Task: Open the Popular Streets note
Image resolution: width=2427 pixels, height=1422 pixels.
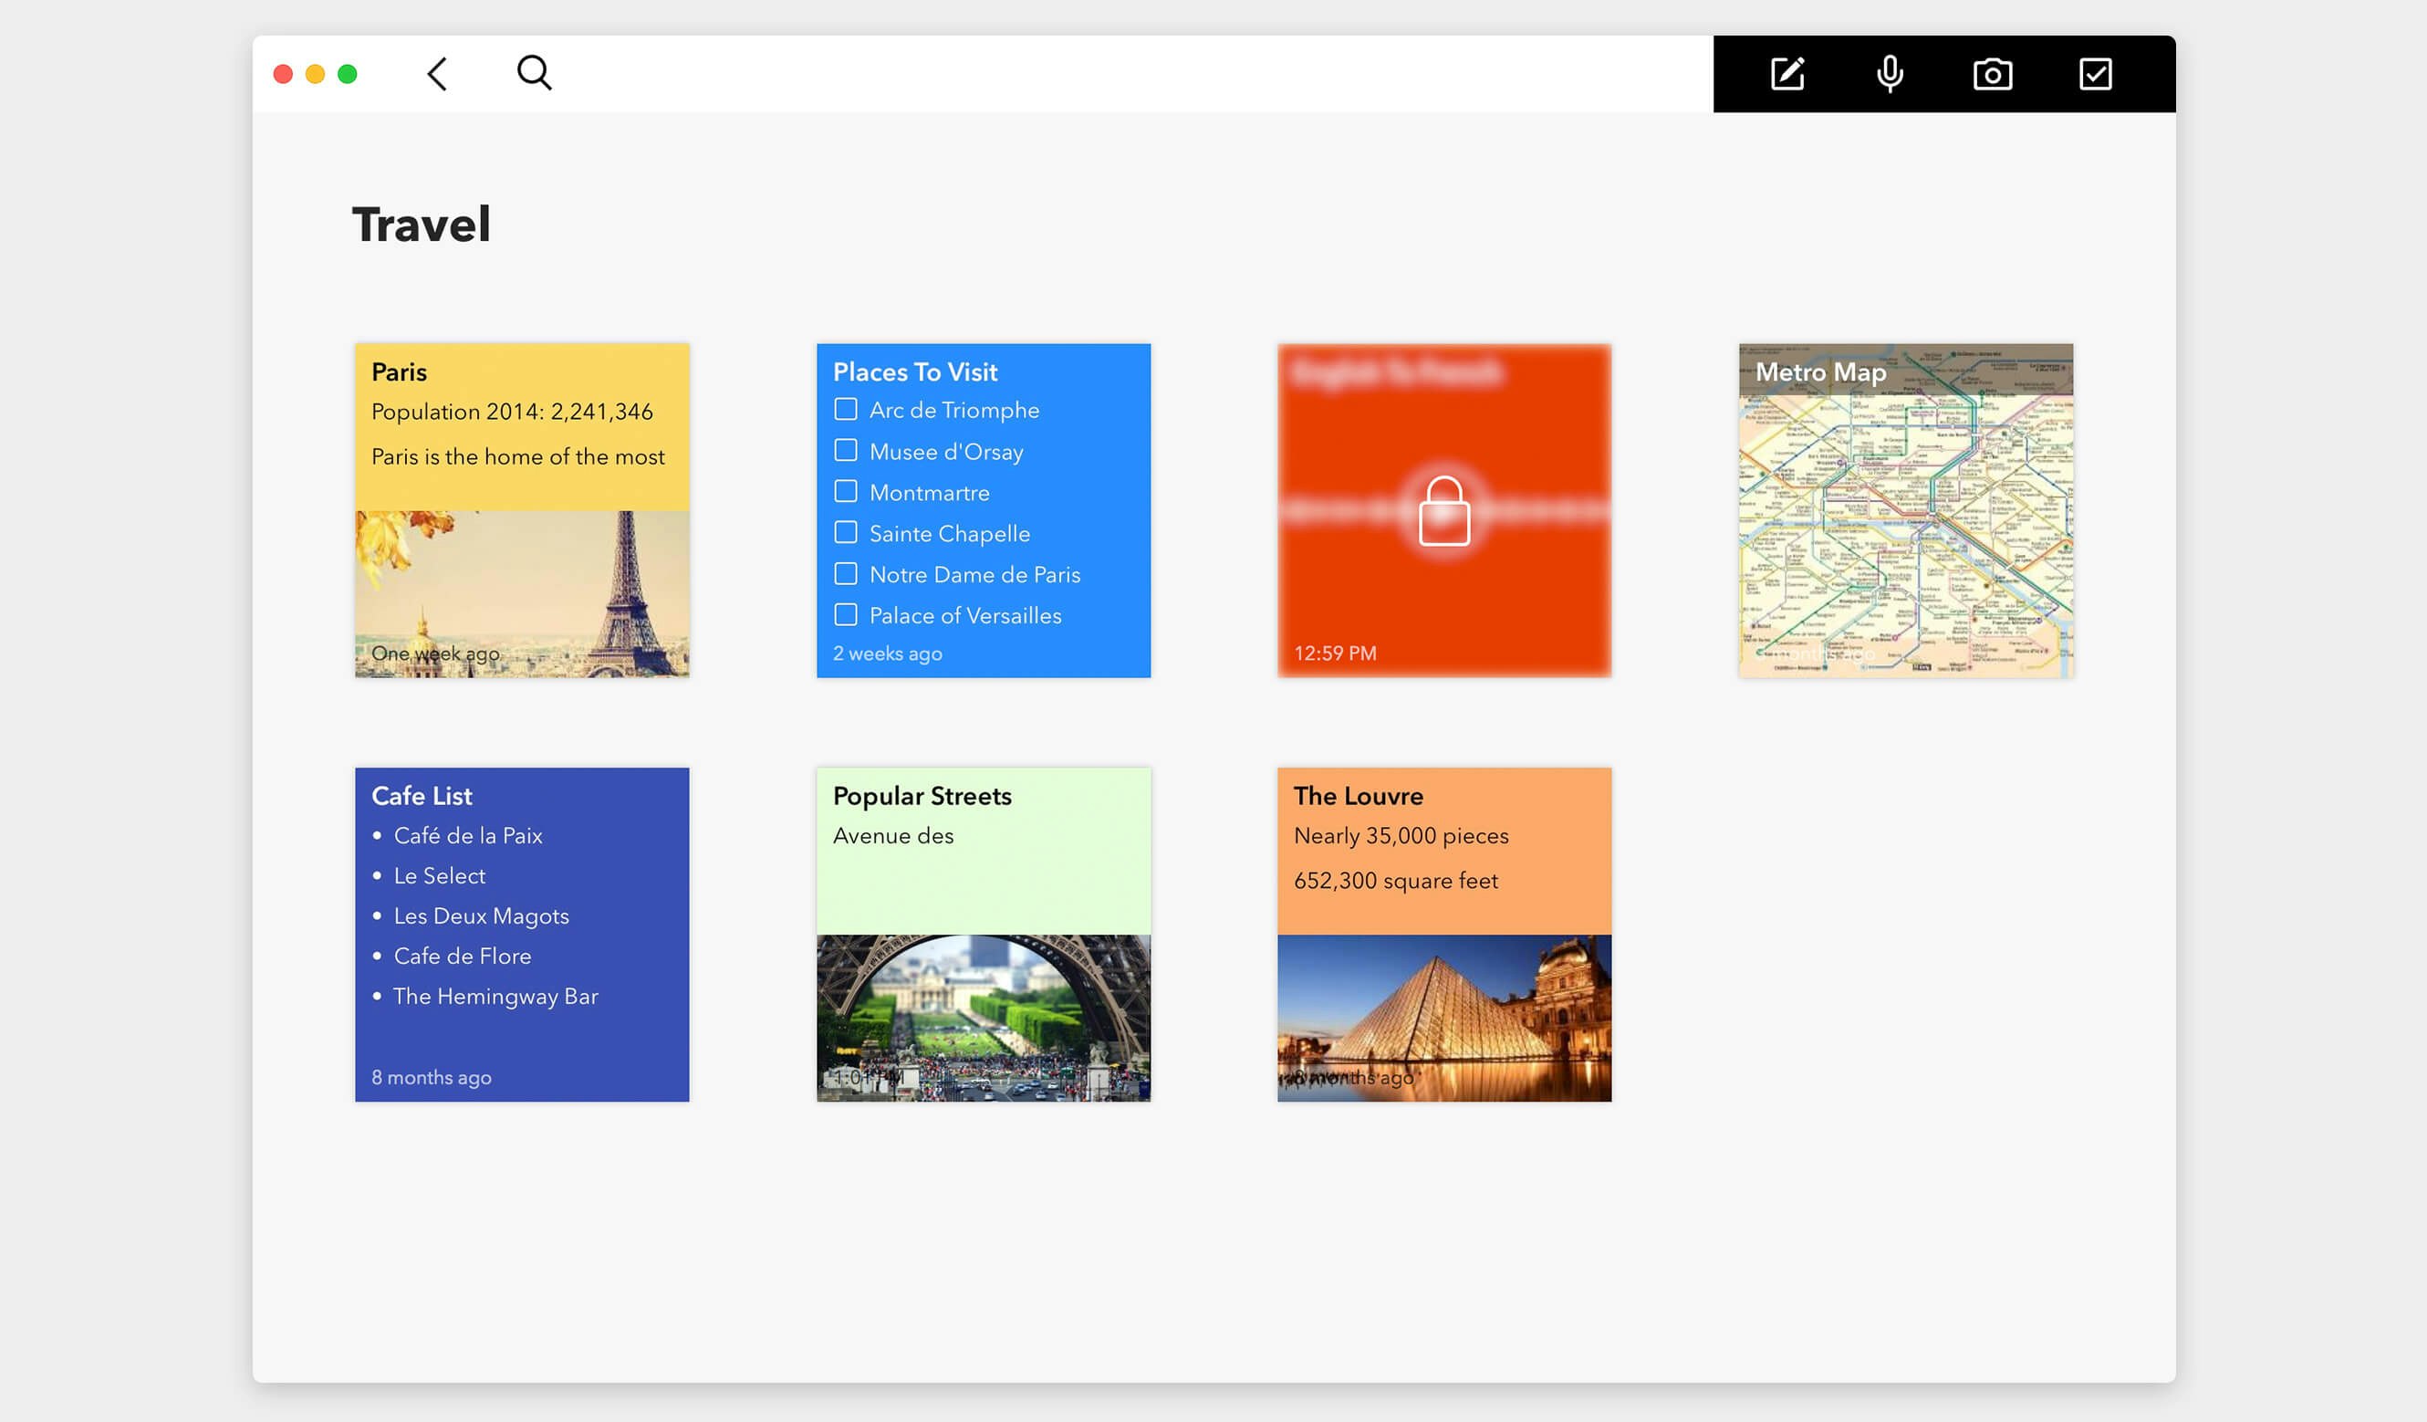Action: (x=984, y=935)
